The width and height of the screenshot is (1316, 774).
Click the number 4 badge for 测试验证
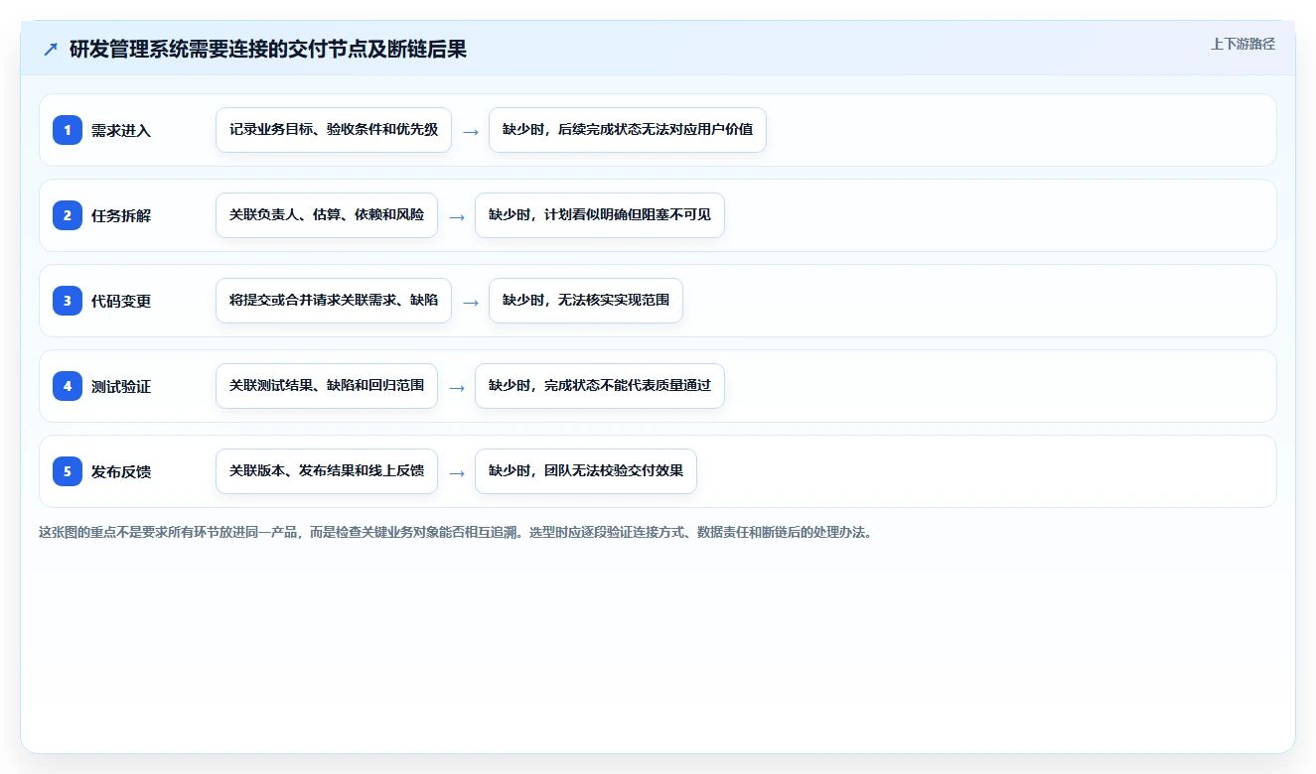coord(68,386)
